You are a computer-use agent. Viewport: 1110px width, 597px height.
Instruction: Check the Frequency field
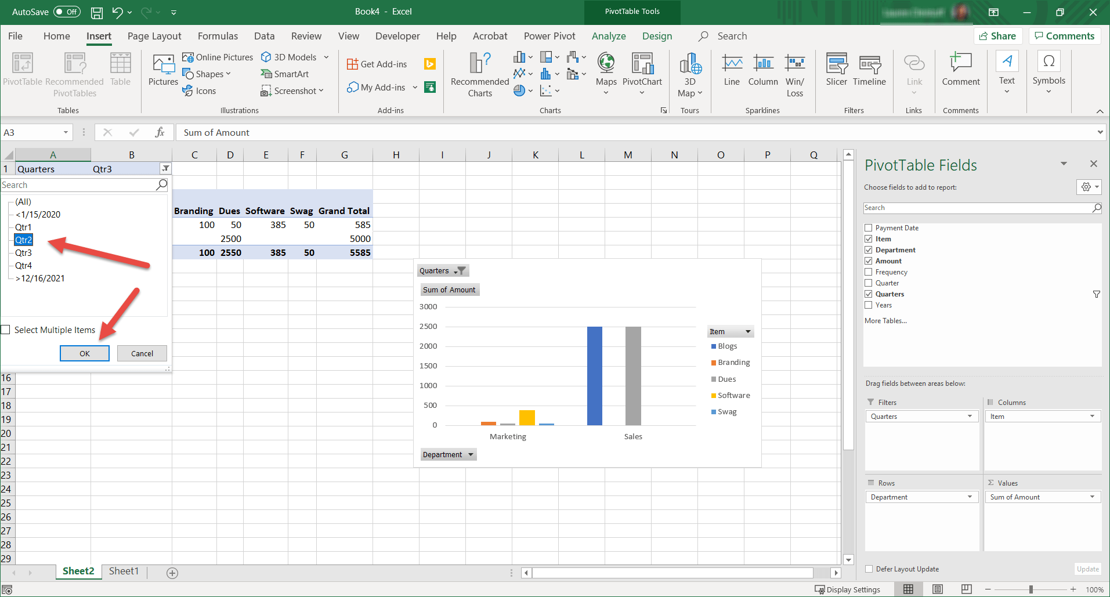(869, 272)
